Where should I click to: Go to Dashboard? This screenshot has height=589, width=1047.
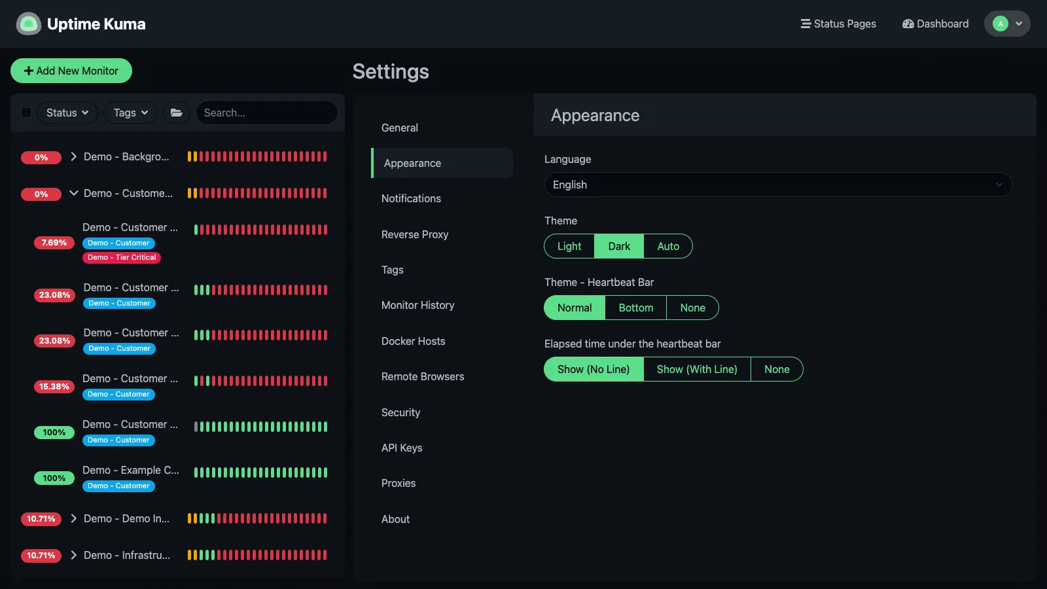click(x=935, y=24)
